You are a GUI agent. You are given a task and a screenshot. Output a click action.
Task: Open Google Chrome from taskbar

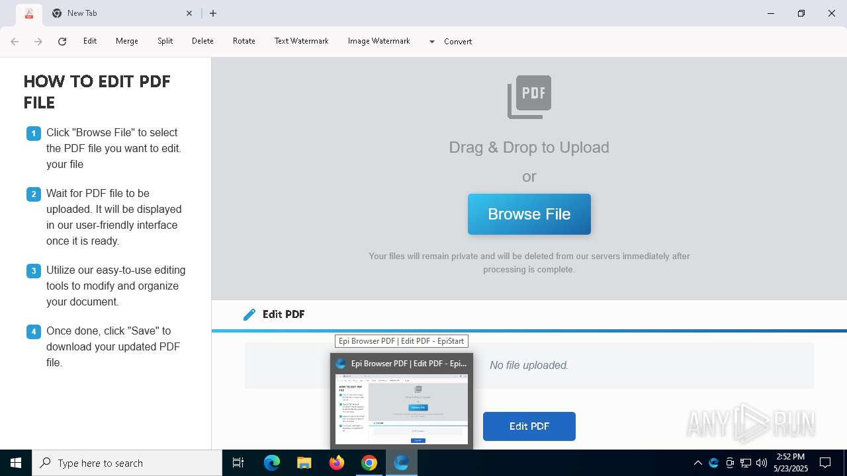[369, 463]
